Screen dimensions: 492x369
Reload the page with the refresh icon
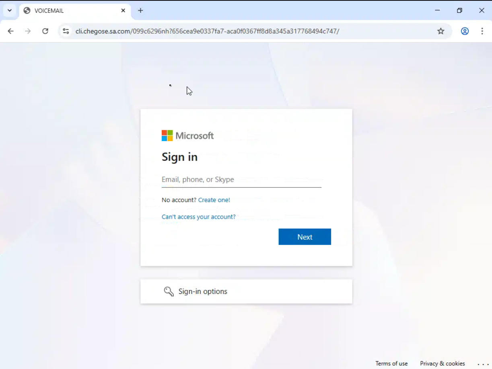[45, 31]
